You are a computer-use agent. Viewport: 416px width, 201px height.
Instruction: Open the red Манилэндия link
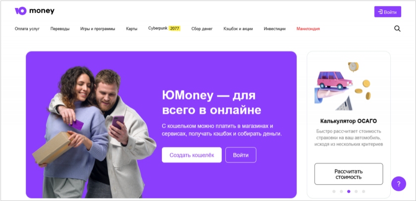click(308, 29)
